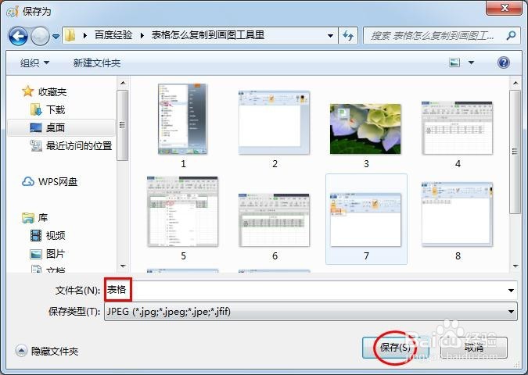Click file list scroll up arrow
The width and height of the screenshot is (528, 375).
(x=515, y=83)
